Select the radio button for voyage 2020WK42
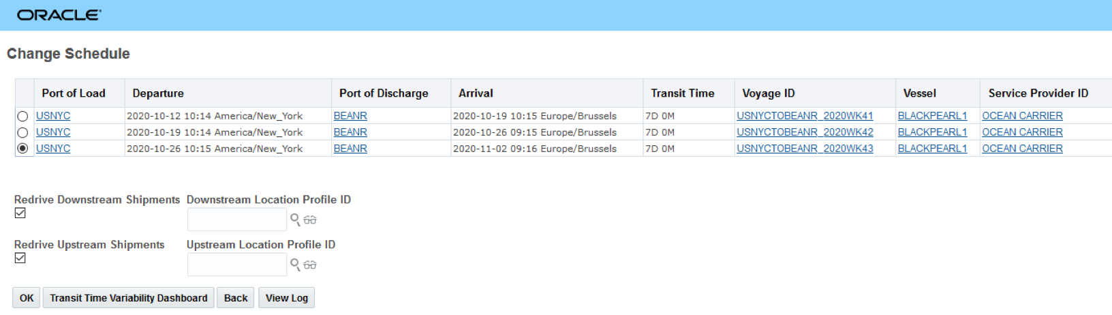Screen dimensions: 1112x315 [22, 133]
